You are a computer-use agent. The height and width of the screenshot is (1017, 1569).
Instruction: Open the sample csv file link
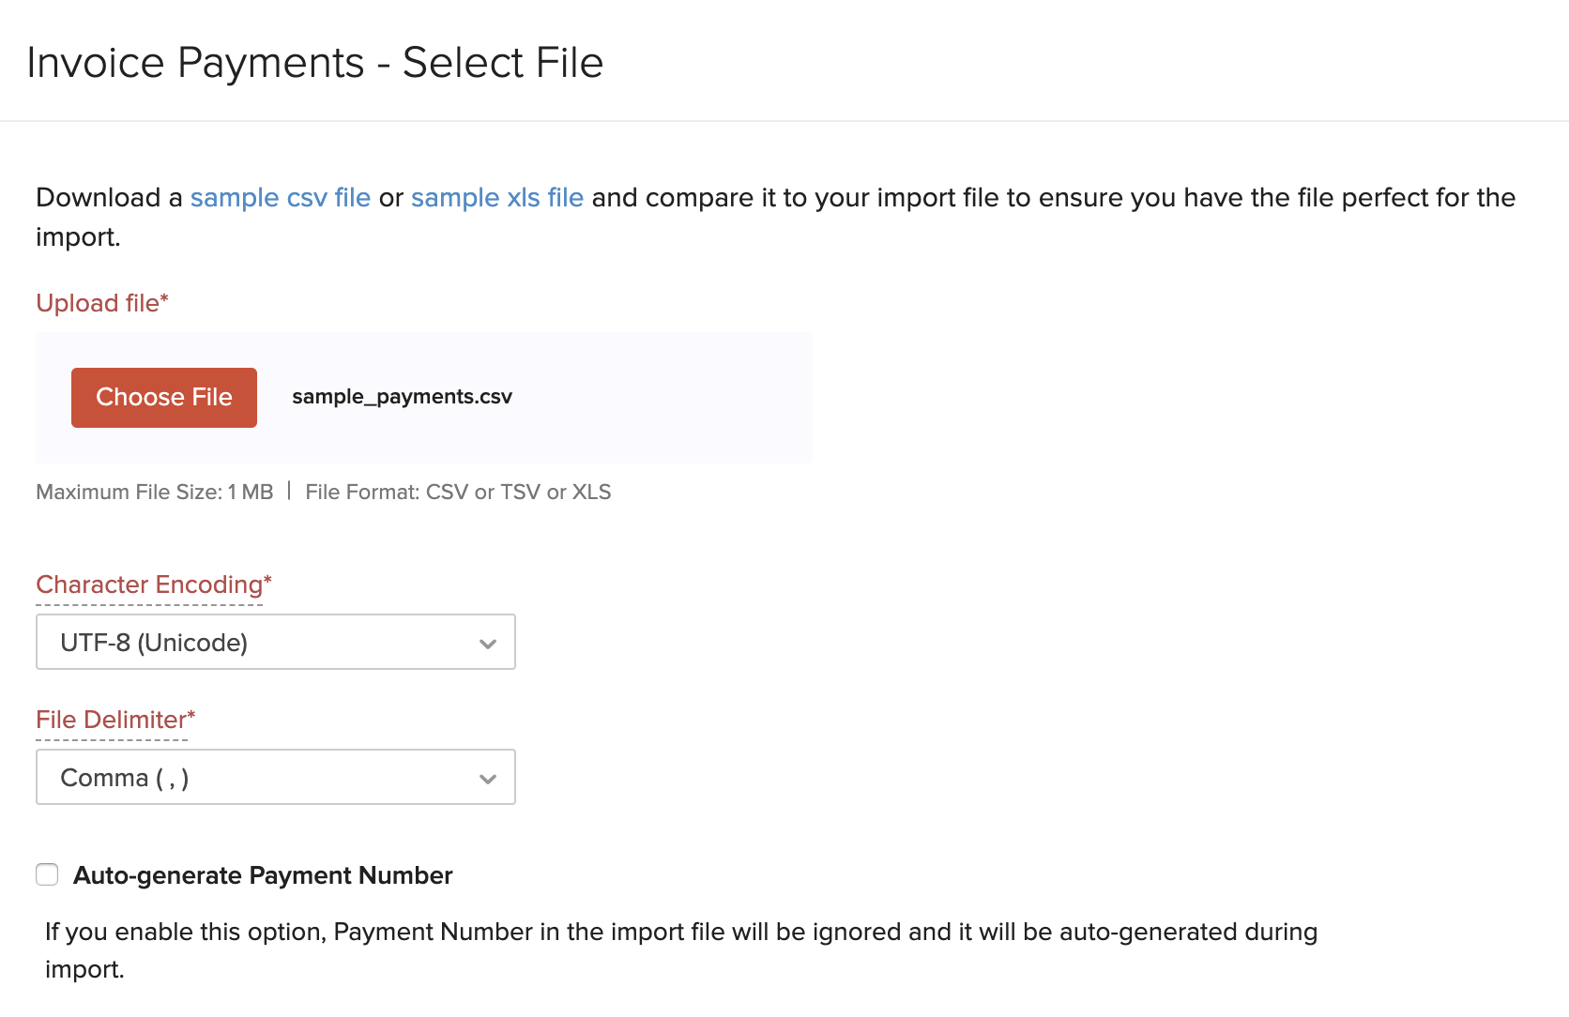(x=280, y=198)
